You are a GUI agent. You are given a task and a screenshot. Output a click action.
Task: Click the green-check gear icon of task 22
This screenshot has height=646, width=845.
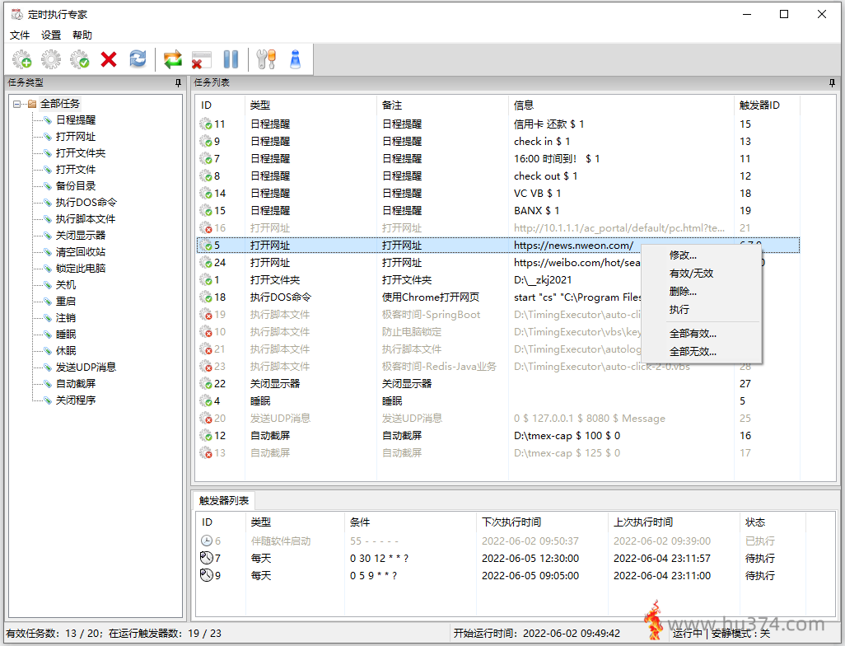(206, 383)
